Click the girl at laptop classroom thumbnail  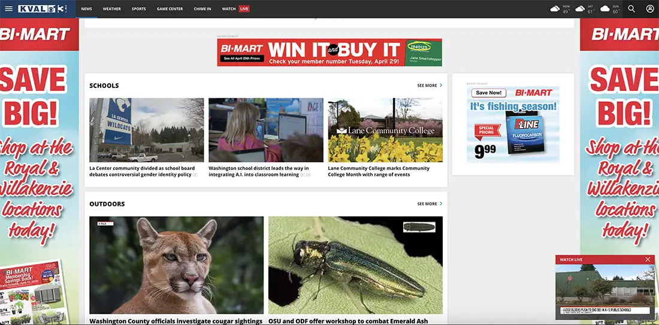pos(266,130)
